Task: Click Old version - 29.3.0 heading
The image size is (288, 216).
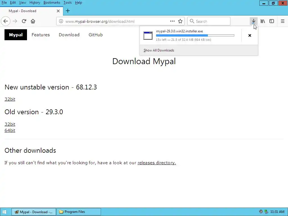Action: (34, 112)
